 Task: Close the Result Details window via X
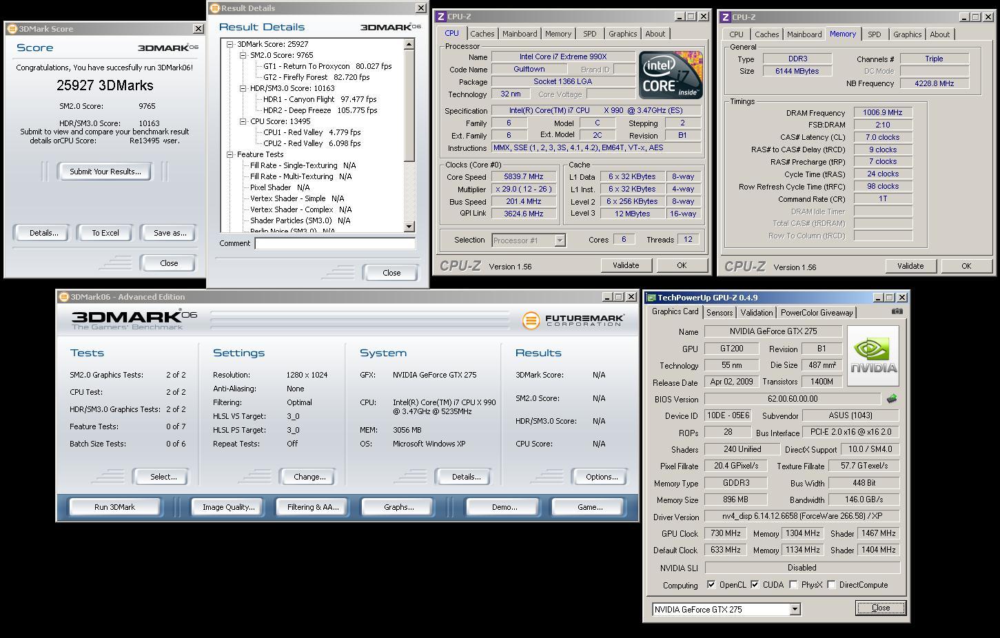(x=421, y=8)
